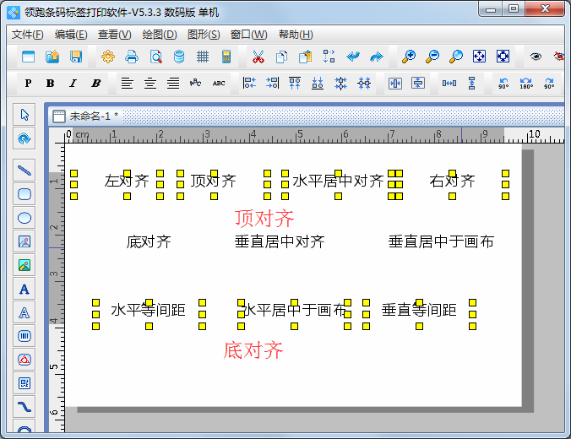This screenshot has height=439, width=571.
Task: Click the plain magnifier zoom icon
Action: click(x=456, y=57)
